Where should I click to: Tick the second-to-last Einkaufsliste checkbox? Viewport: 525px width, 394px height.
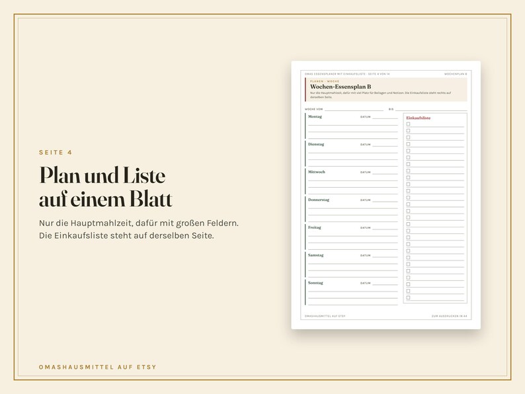[x=408, y=291]
